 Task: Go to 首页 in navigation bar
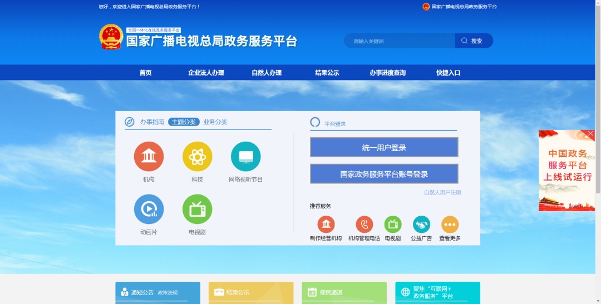[x=146, y=73]
